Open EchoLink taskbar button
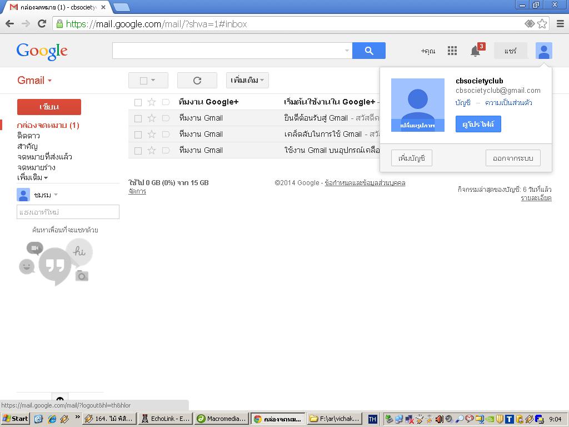Viewport: 569px width, 427px height. pyautogui.click(x=166, y=419)
